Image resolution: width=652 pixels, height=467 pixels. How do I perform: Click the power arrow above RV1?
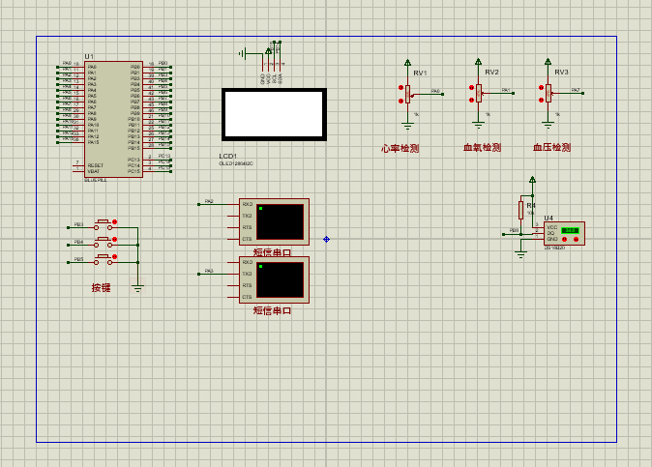[408, 62]
